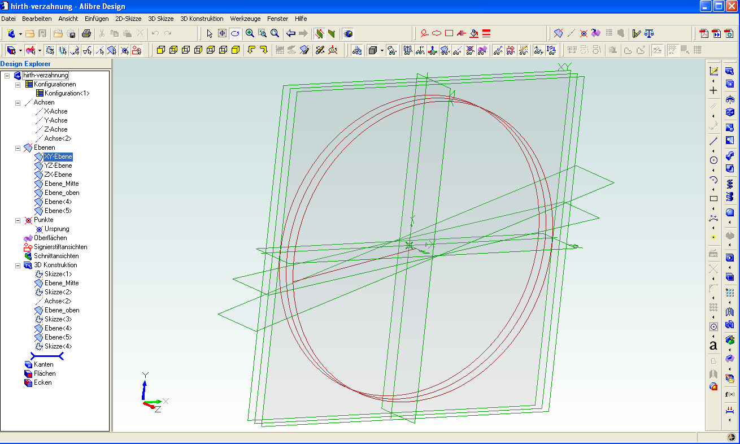740x444 pixels.
Task: Toggle surface visibility binoculars icon
Action: coord(482,50)
